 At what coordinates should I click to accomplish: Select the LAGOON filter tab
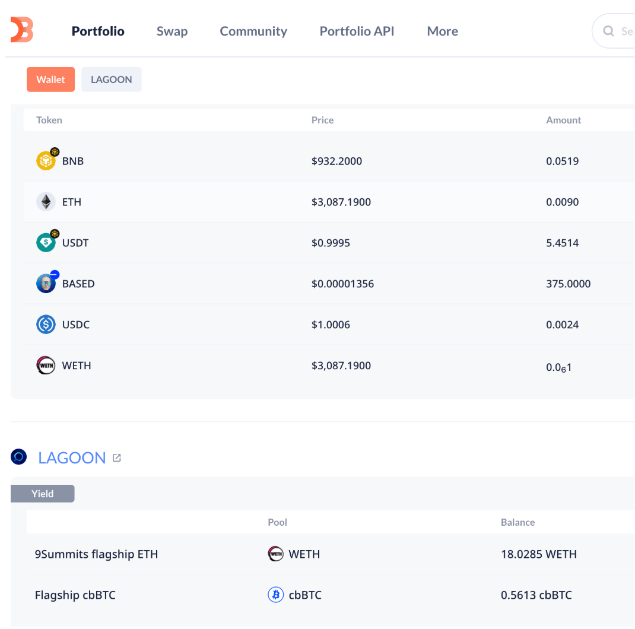112,80
